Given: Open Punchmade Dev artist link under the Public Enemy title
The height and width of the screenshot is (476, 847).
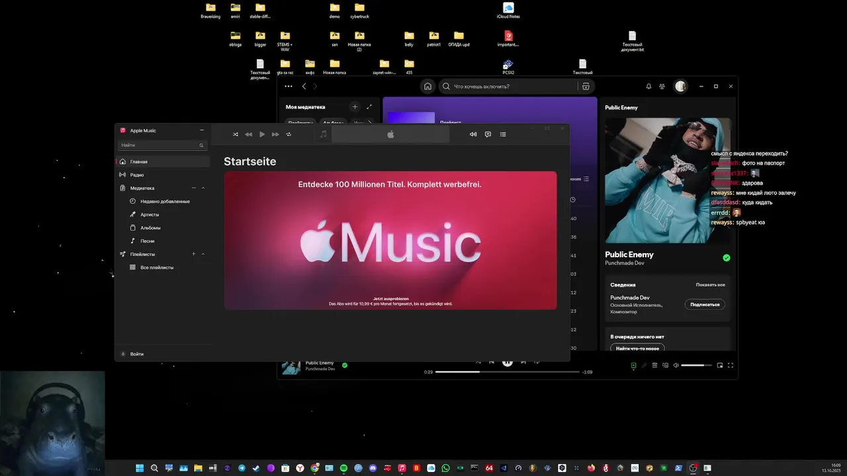Looking at the screenshot, I should (625, 263).
